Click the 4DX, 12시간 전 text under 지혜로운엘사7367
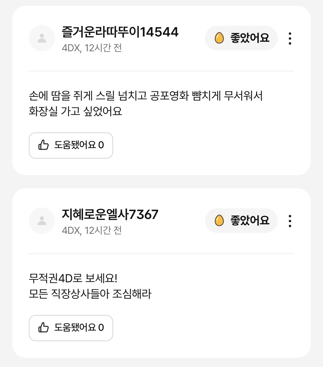This screenshot has height=367, width=323. coord(92,231)
